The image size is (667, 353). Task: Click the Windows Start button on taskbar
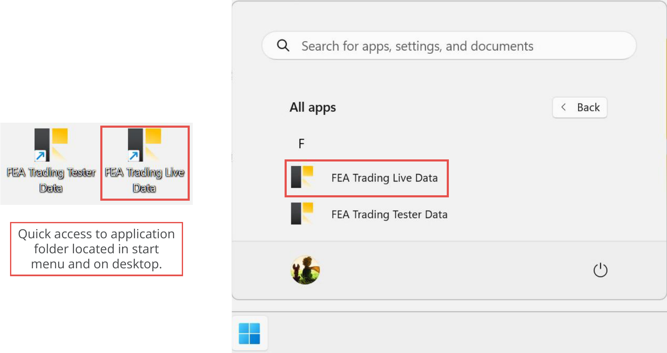tap(249, 333)
